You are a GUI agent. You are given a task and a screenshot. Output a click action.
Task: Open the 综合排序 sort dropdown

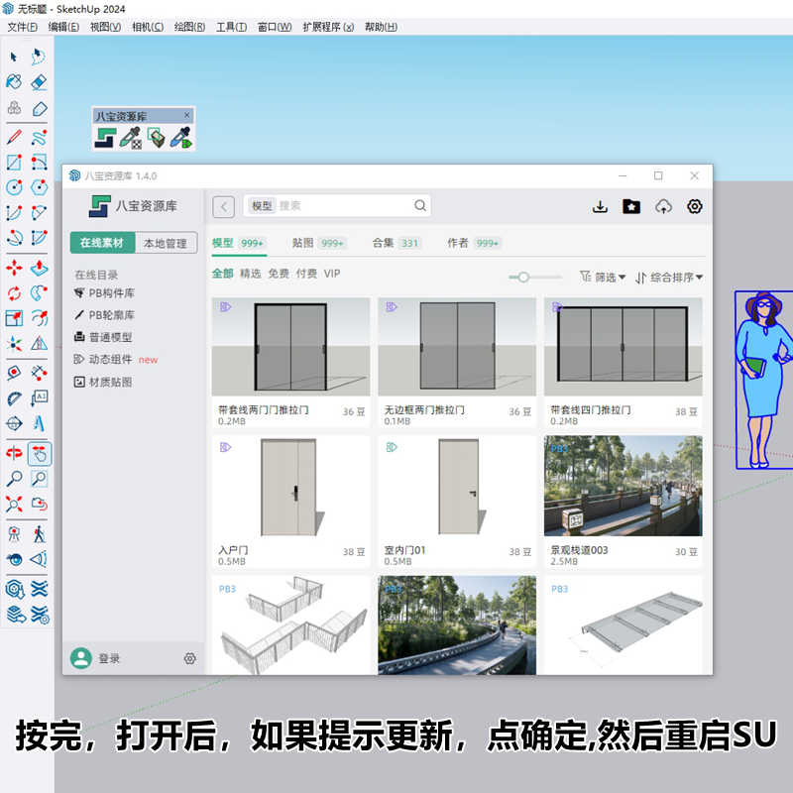point(670,278)
